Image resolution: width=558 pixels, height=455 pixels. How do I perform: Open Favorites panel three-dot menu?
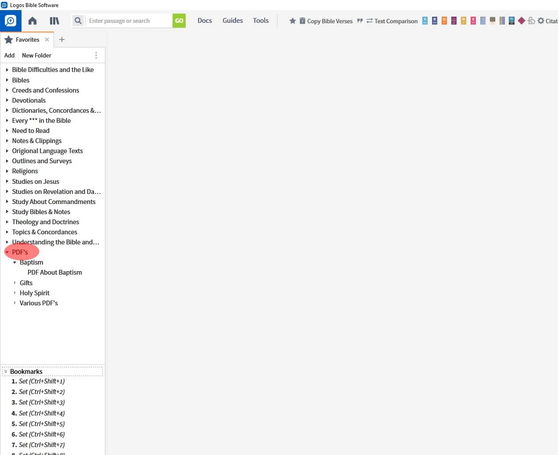(x=96, y=55)
